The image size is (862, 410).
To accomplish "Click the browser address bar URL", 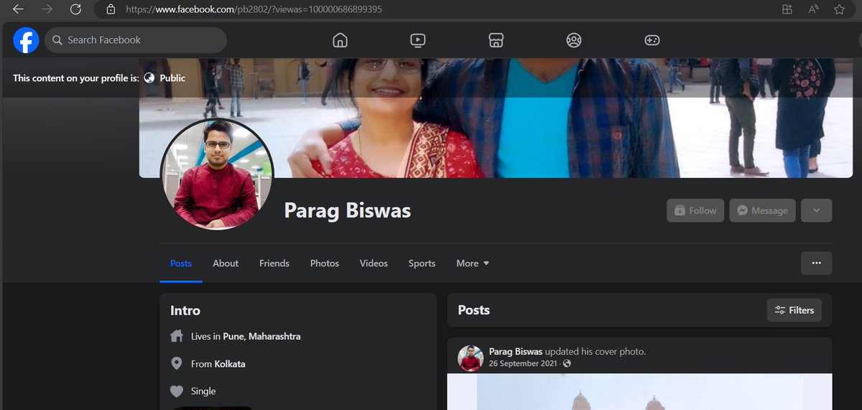I will point(254,9).
